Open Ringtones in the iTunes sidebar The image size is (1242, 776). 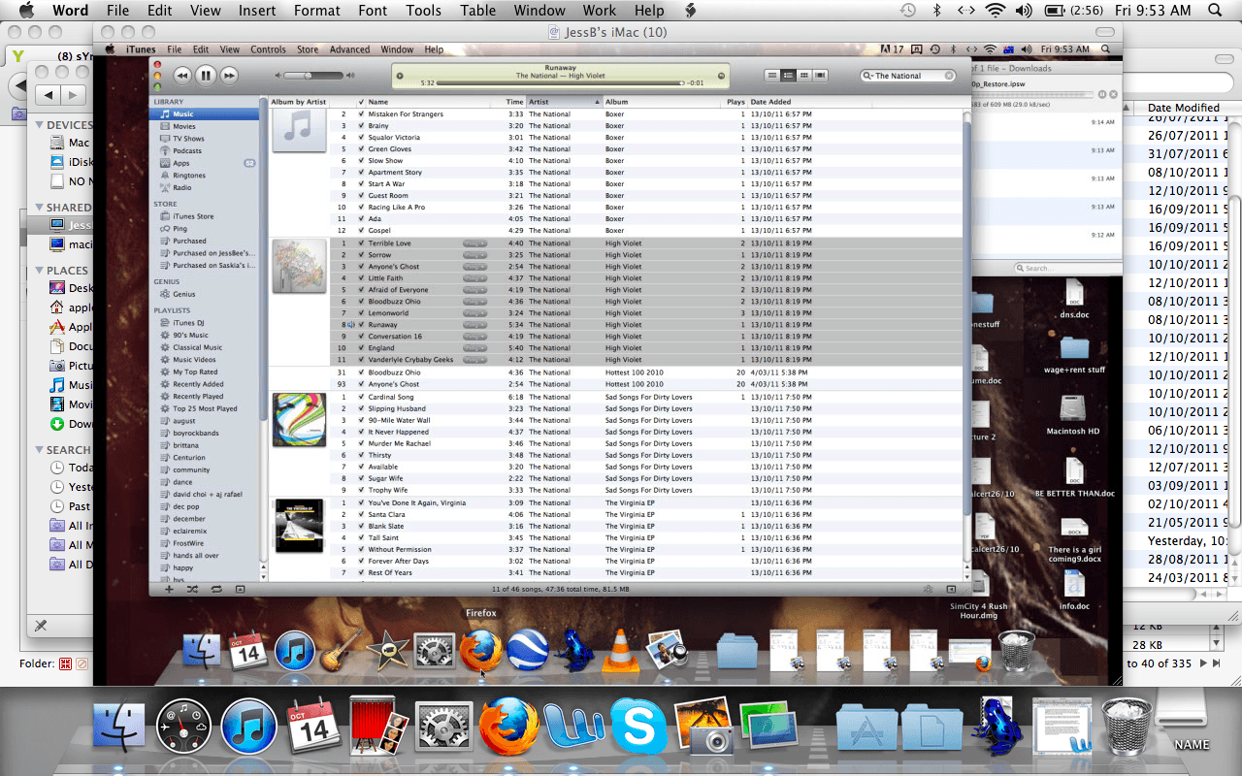[204, 176]
